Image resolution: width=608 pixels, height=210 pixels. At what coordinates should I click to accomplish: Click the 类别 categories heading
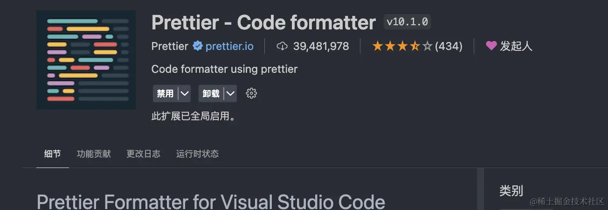(511, 190)
